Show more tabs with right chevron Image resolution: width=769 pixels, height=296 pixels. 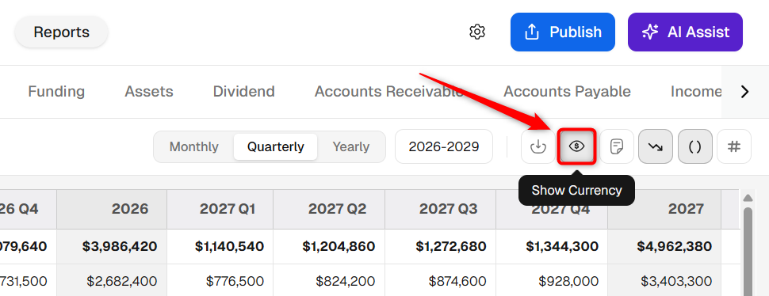coord(744,92)
